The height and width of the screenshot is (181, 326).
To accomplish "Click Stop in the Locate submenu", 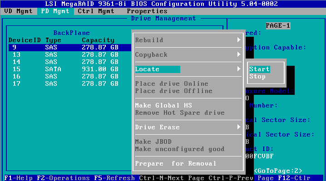I will click(x=257, y=77).
